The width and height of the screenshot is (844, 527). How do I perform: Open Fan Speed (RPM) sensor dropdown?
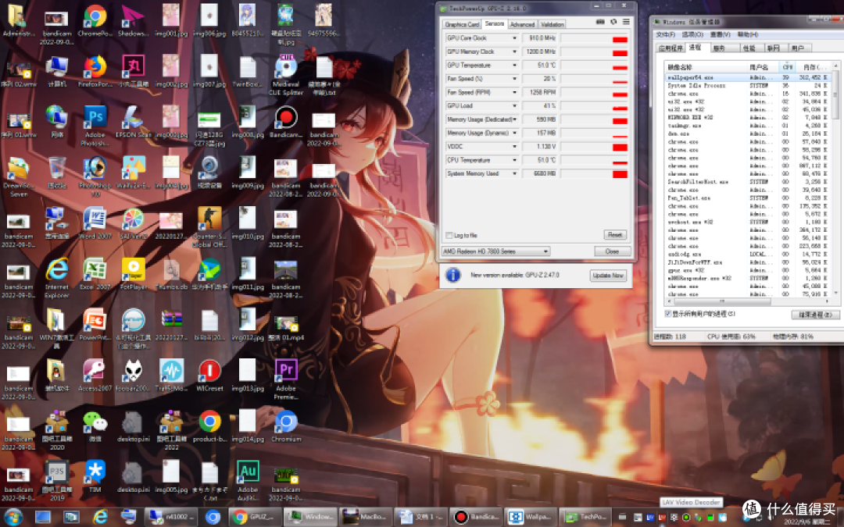pos(514,92)
